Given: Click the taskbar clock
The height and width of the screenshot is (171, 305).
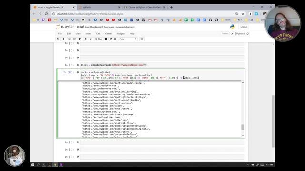Looking at the screenshot, I should point(269,165).
